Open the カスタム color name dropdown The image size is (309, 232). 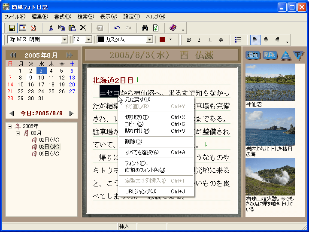(150, 40)
